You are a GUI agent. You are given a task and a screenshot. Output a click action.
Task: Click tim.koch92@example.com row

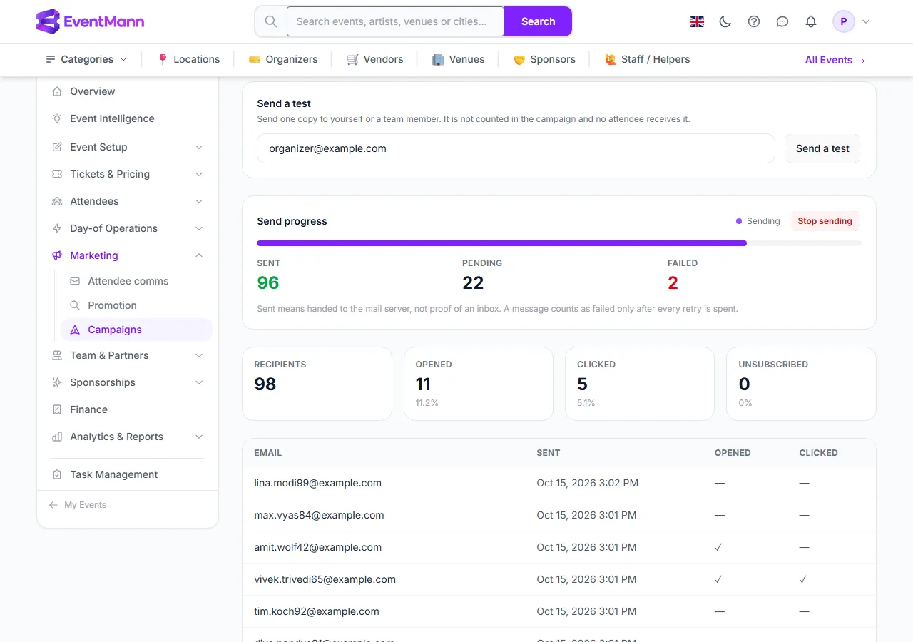click(x=559, y=611)
